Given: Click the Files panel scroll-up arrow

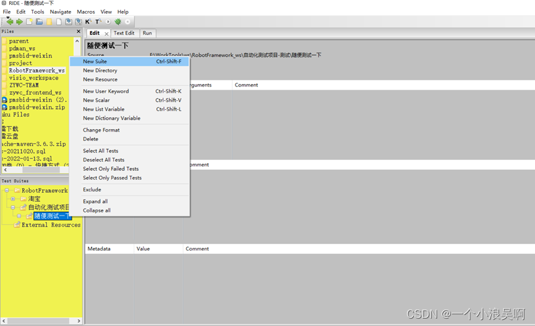Looking at the screenshot, I should coord(77,41).
